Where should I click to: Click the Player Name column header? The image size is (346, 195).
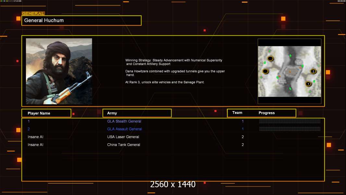click(46, 113)
